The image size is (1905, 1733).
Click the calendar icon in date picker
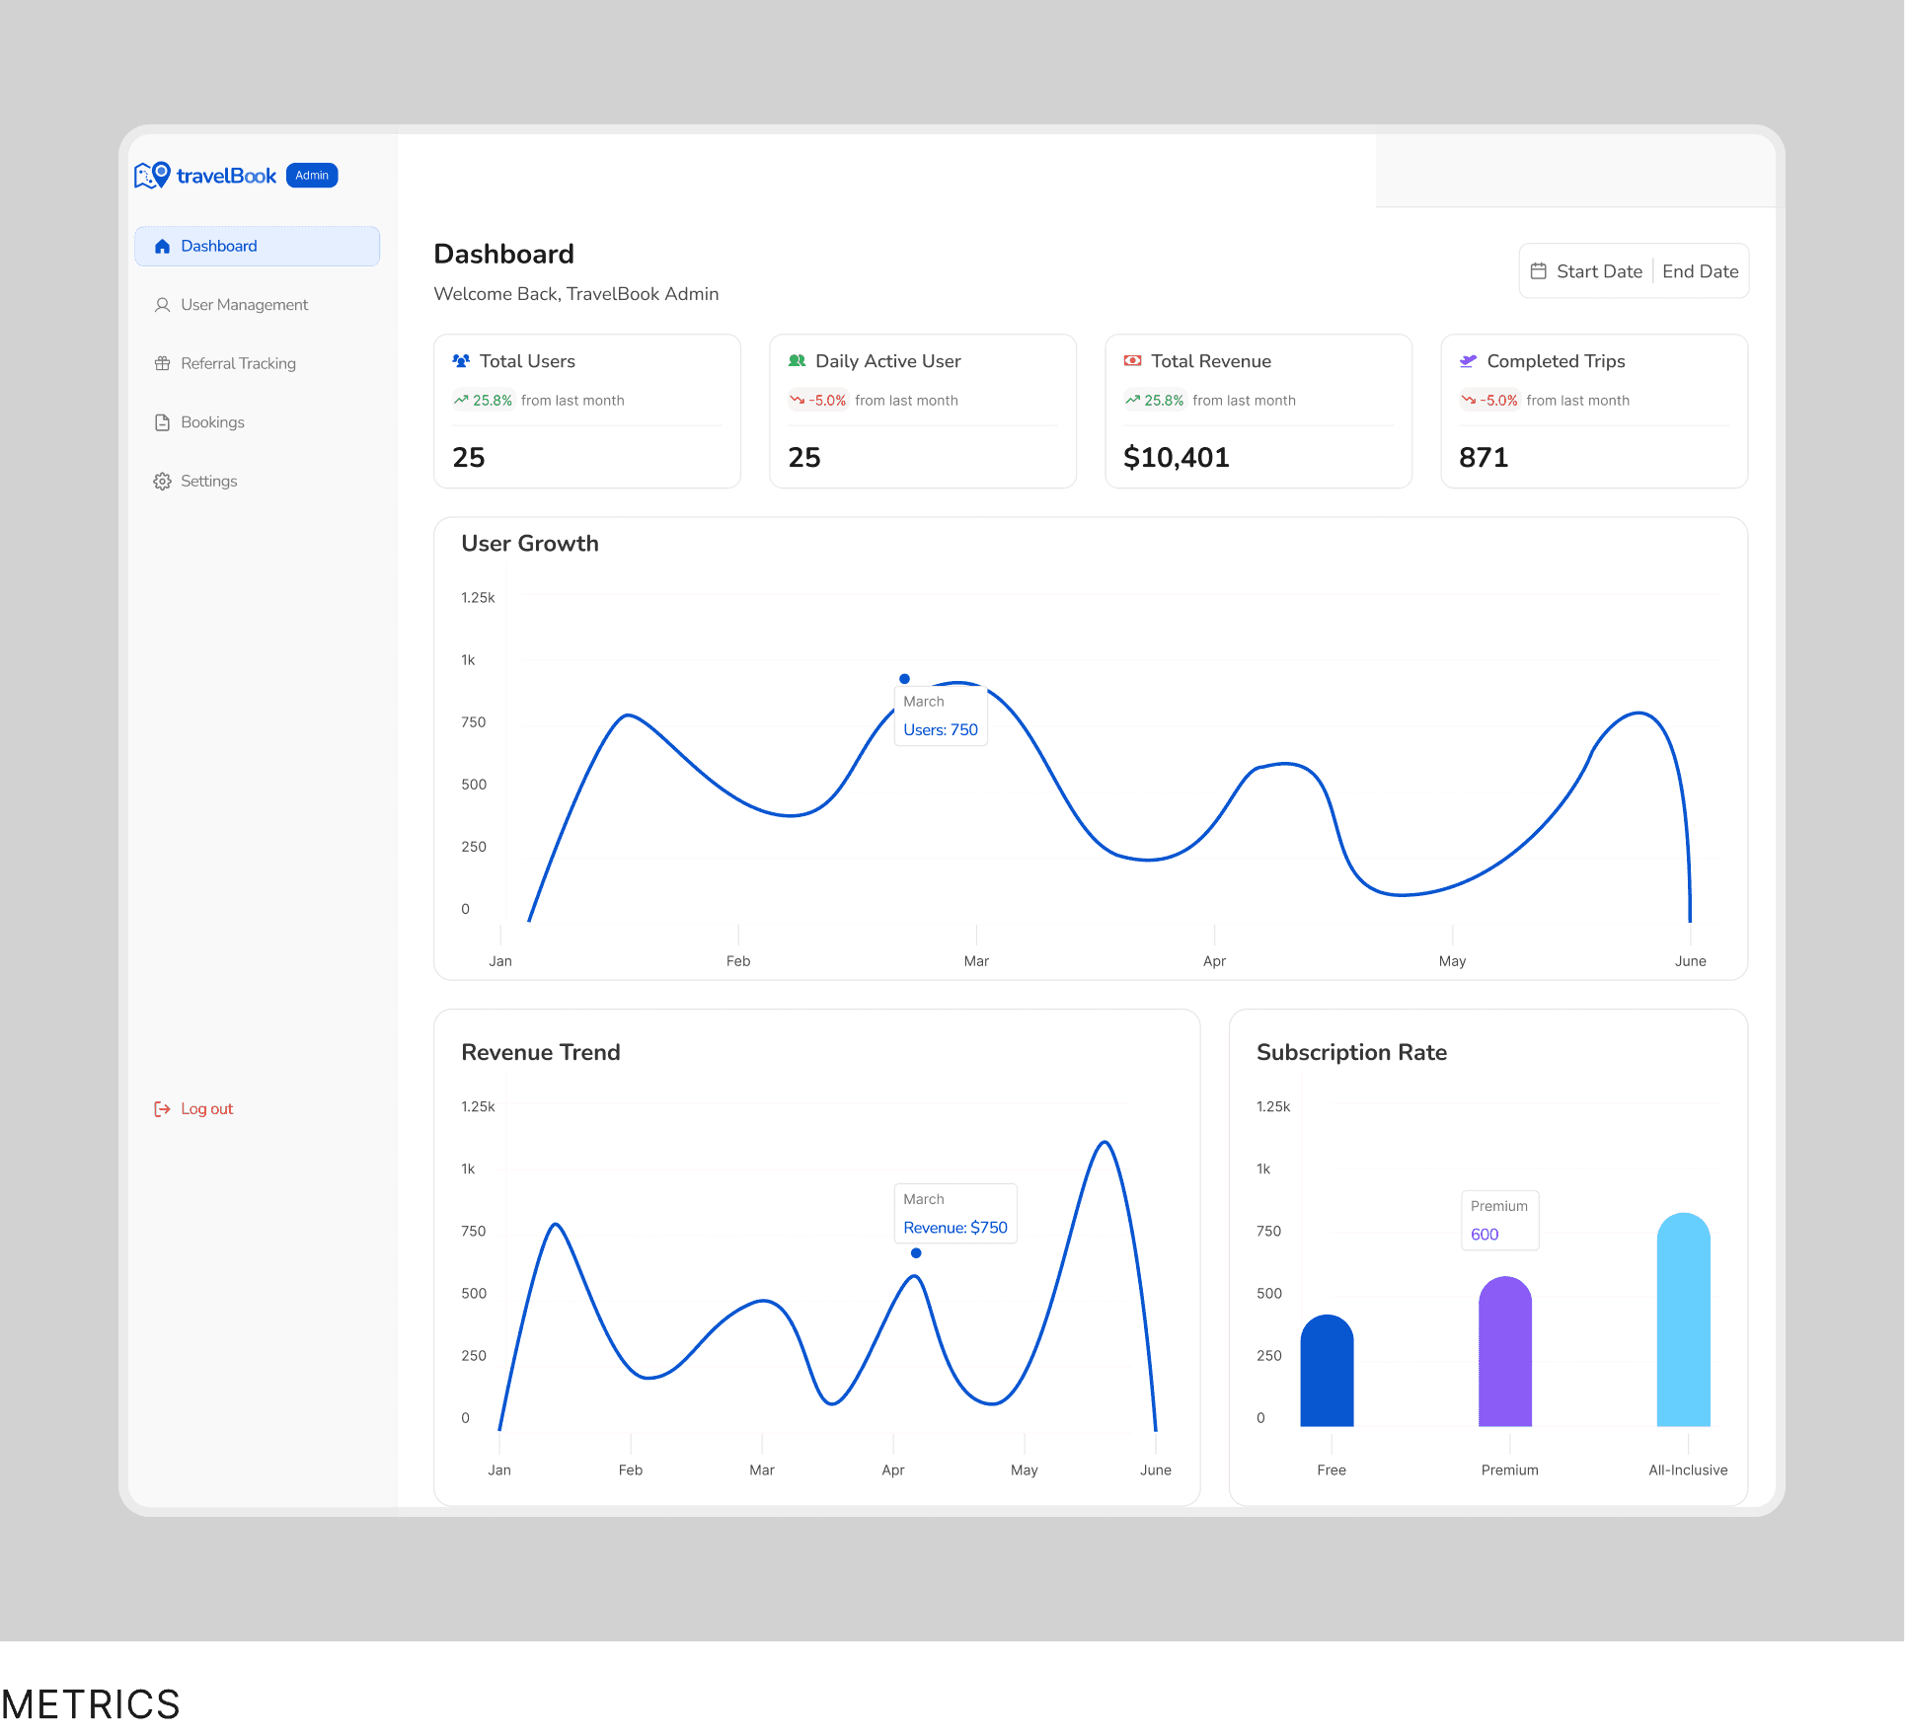point(1538,271)
